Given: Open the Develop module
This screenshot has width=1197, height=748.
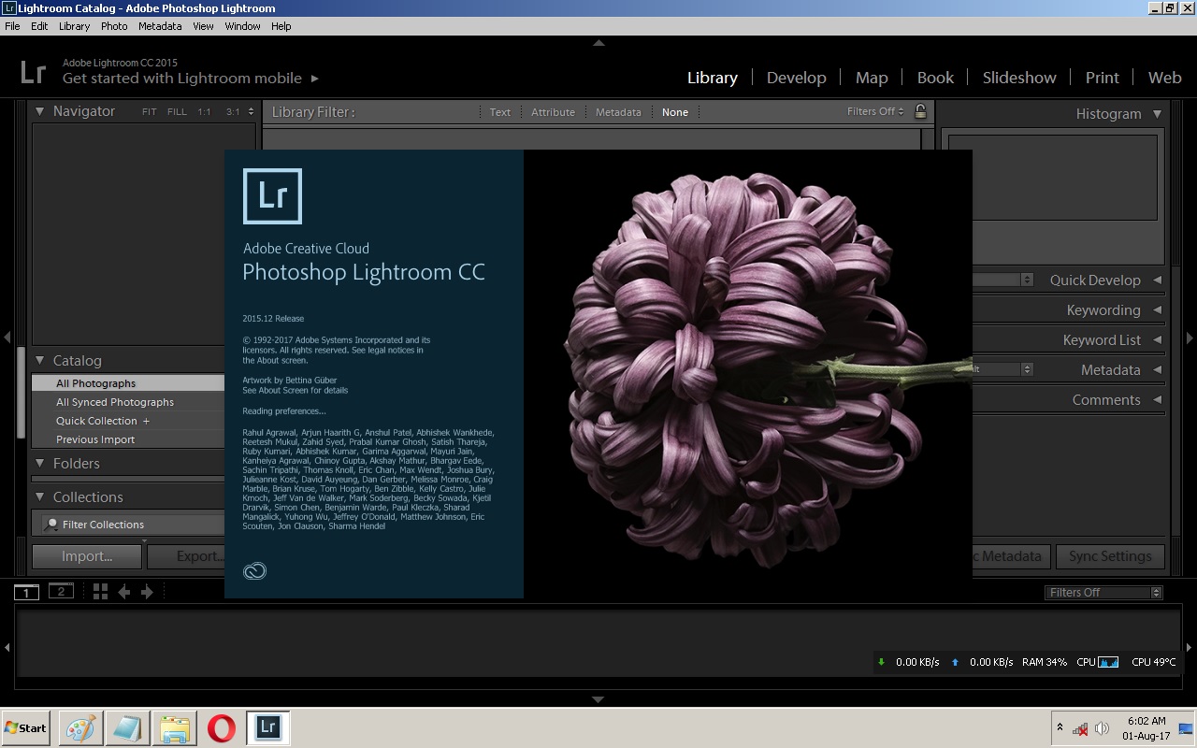Looking at the screenshot, I should 796,78.
